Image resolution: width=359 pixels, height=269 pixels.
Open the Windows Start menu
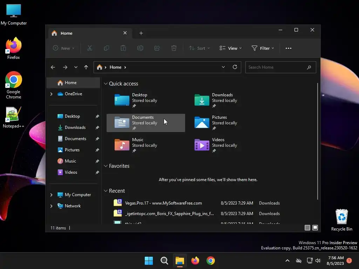coord(149,261)
